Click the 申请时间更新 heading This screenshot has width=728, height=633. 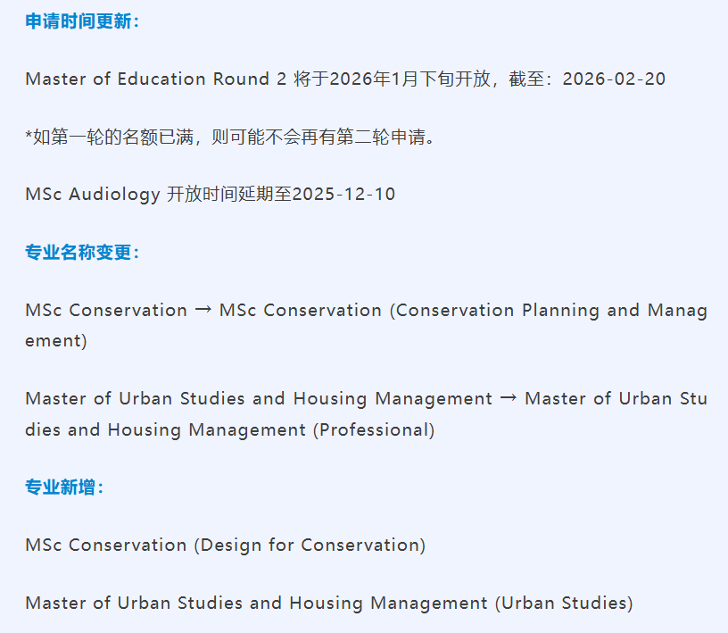click(x=82, y=21)
